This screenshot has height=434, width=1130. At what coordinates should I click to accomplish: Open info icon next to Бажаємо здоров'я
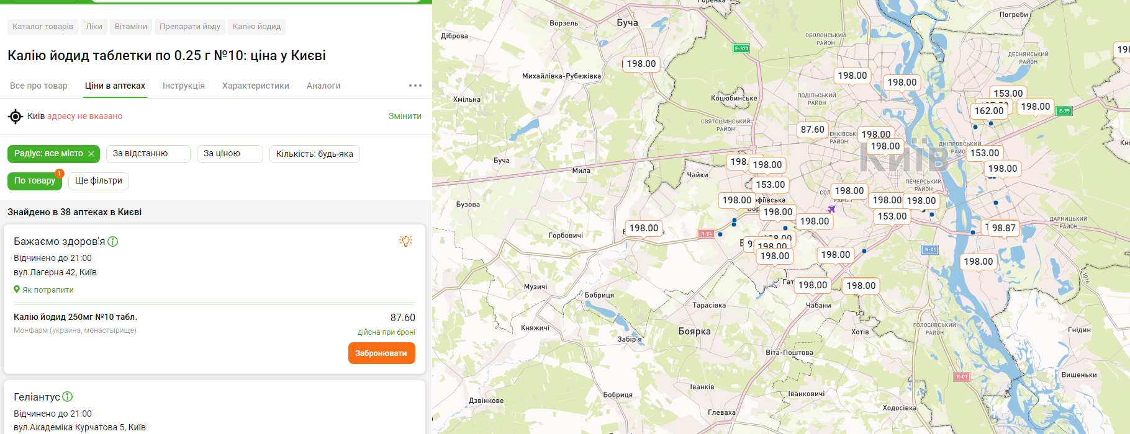coord(112,241)
